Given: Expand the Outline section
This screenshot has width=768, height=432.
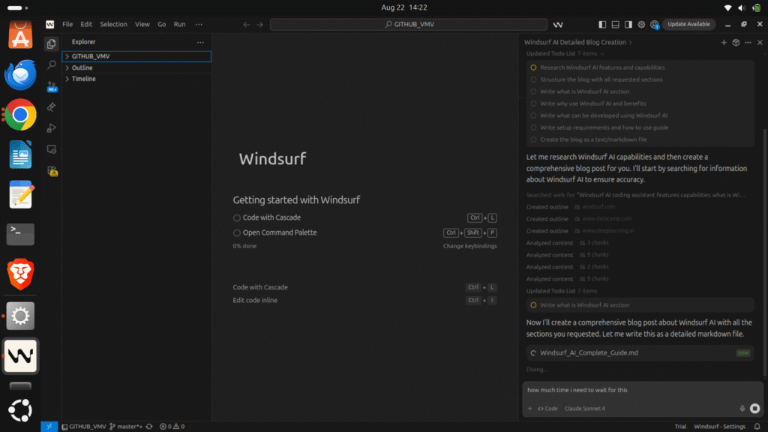Looking at the screenshot, I should point(136,67).
